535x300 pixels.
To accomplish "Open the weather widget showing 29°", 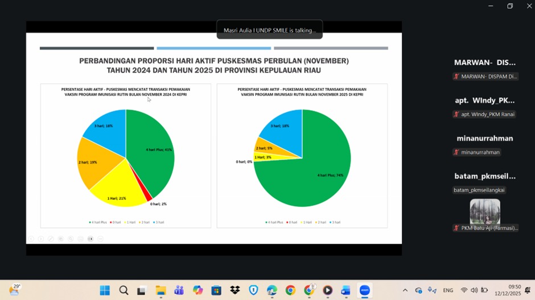I will pyautogui.click(x=14, y=290).
